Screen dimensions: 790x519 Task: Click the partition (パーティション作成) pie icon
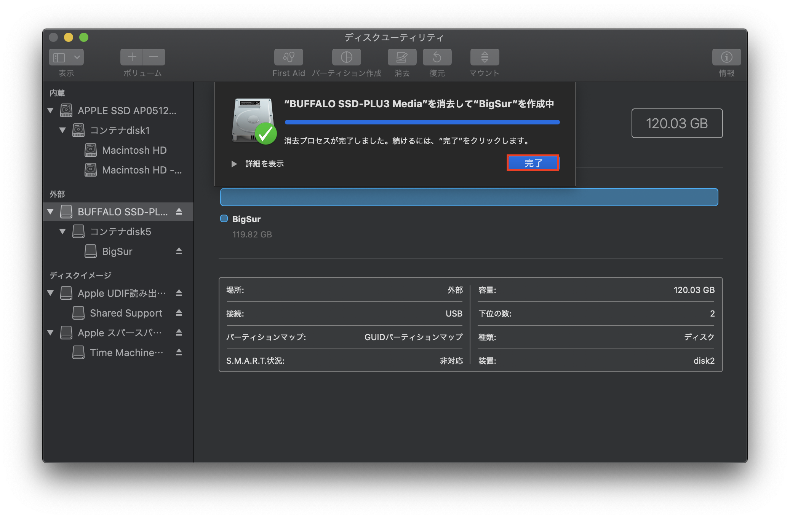click(x=346, y=57)
